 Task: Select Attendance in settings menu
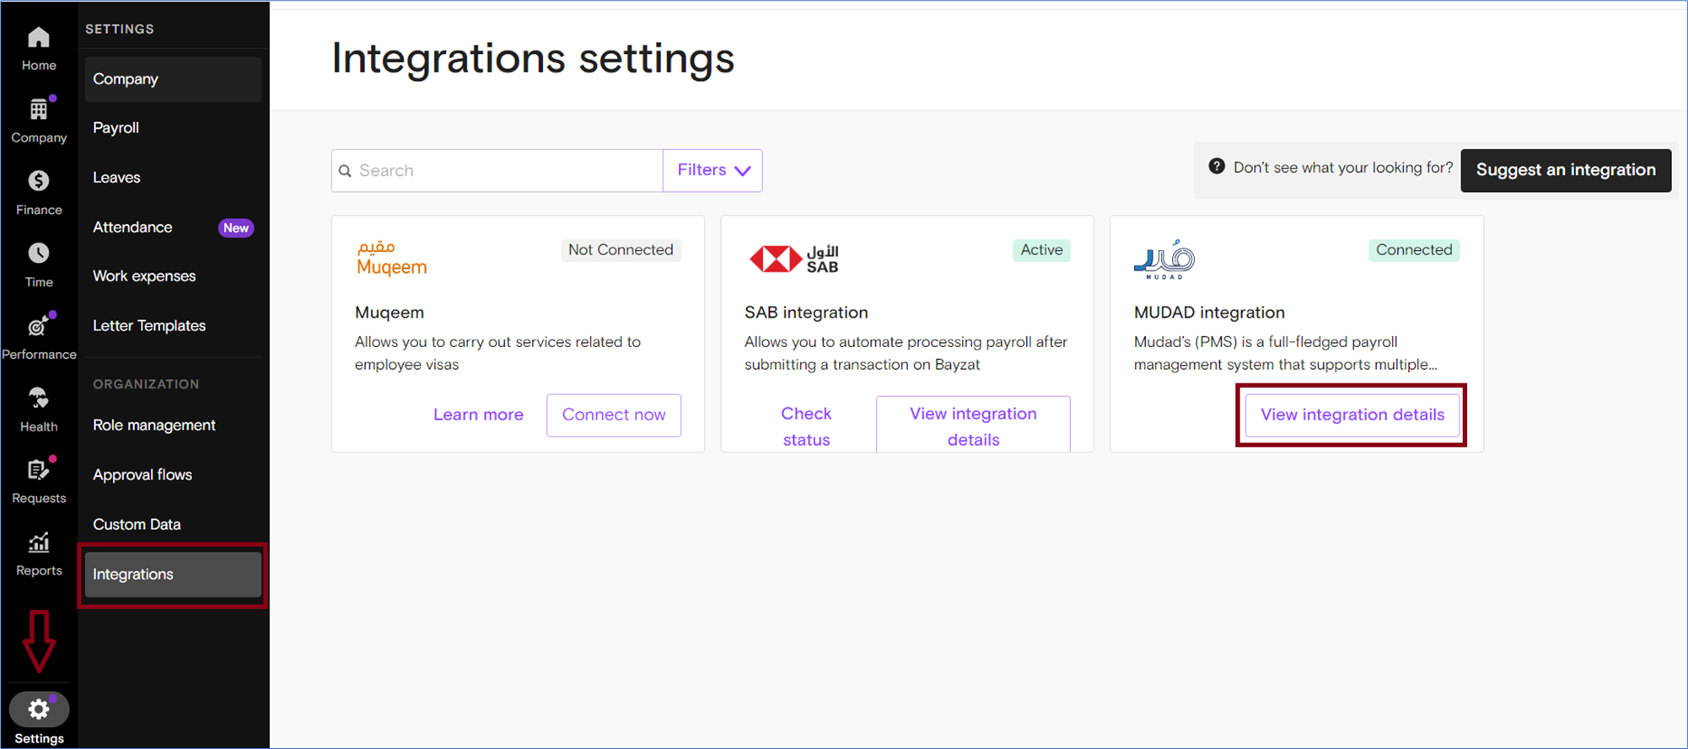pyautogui.click(x=173, y=227)
